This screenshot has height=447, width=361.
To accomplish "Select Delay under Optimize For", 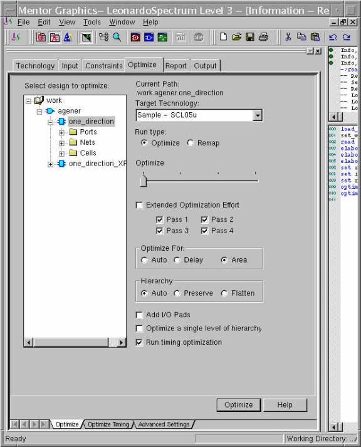I will click(177, 260).
